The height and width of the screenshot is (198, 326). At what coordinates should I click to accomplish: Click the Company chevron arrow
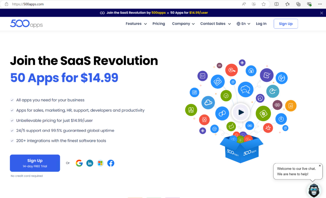(193, 24)
